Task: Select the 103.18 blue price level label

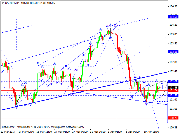Action: [x=173, y=52]
